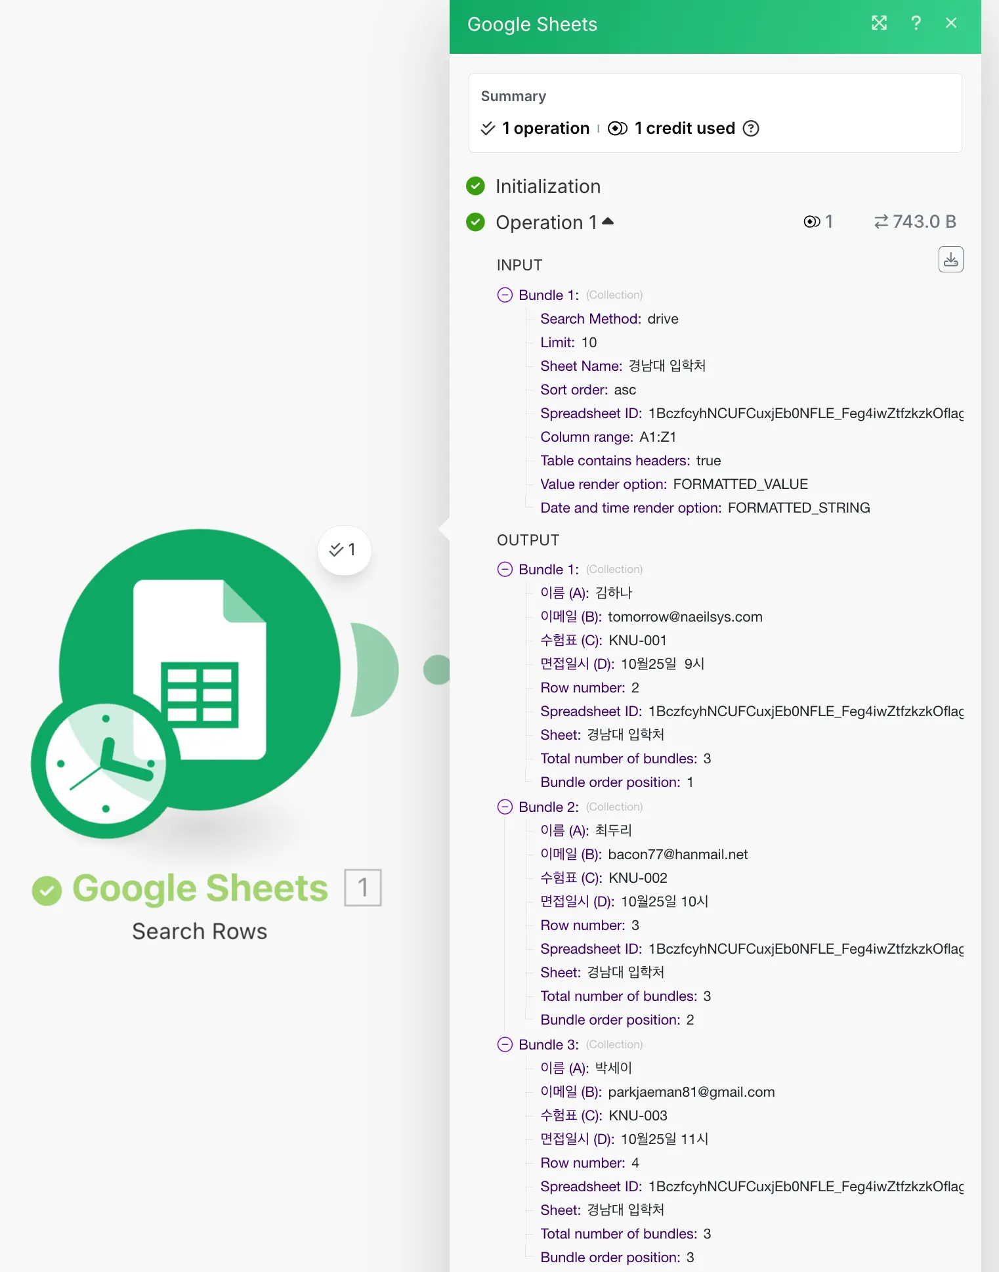Click the Sort order: asc row
This screenshot has width=999, height=1272.
click(588, 390)
